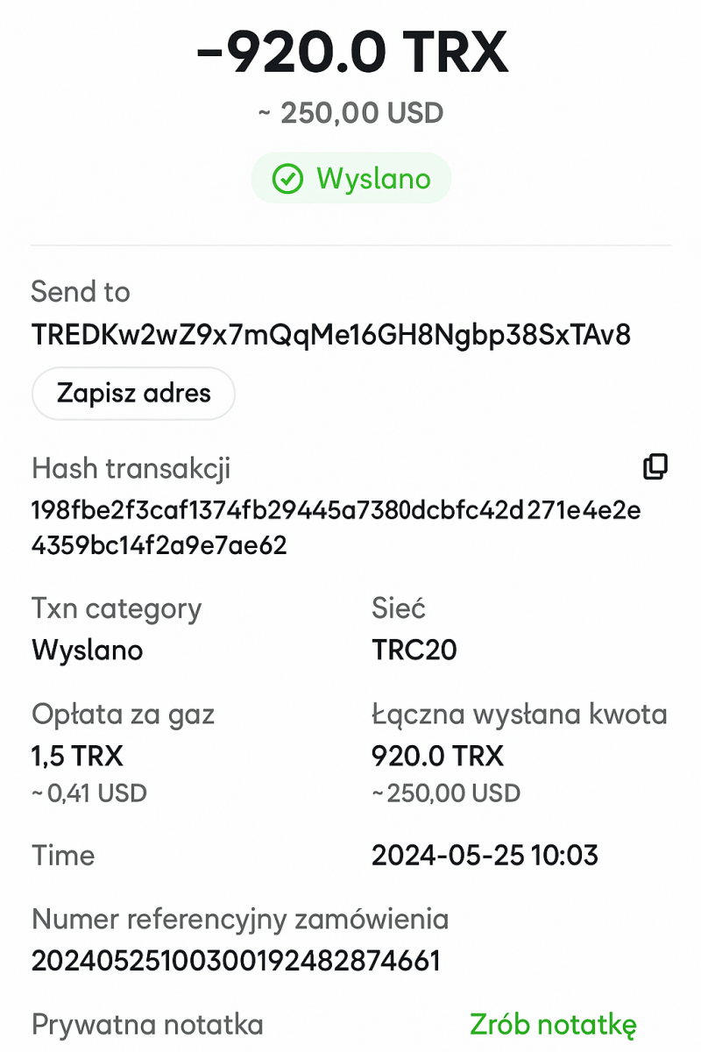Click the green checkmark status icon

click(x=287, y=179)
